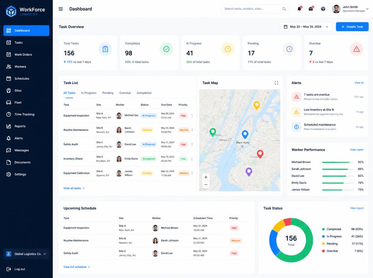Click the green Completed legend dot

[323, 229]
